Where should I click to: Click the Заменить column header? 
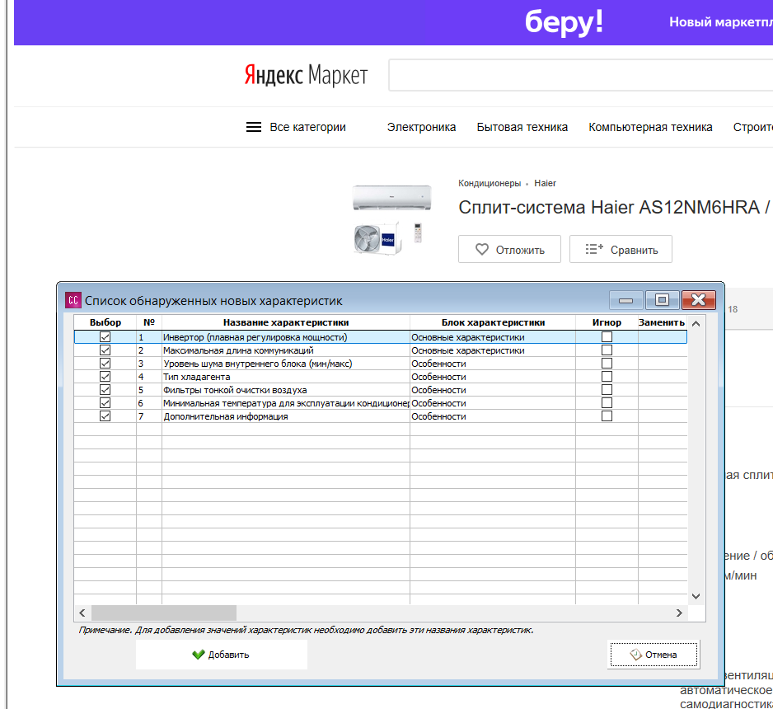662,322
